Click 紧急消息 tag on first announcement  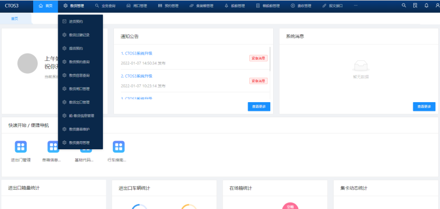(x=259, y=58)
